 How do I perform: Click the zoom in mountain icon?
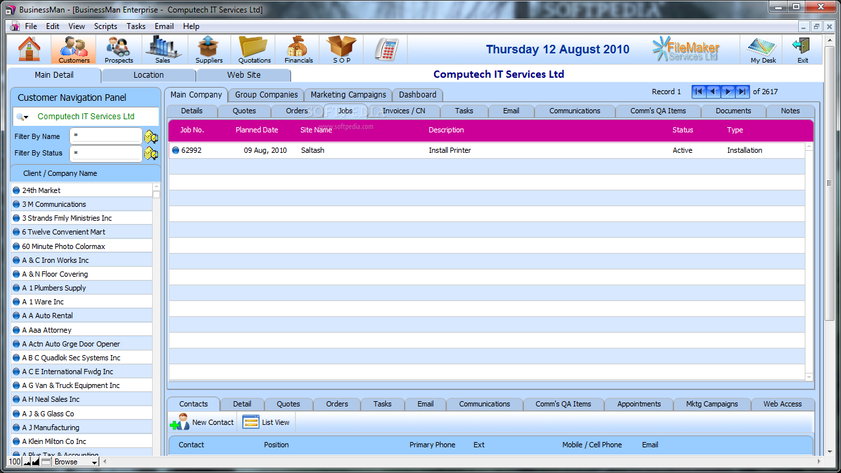point(37,462)
